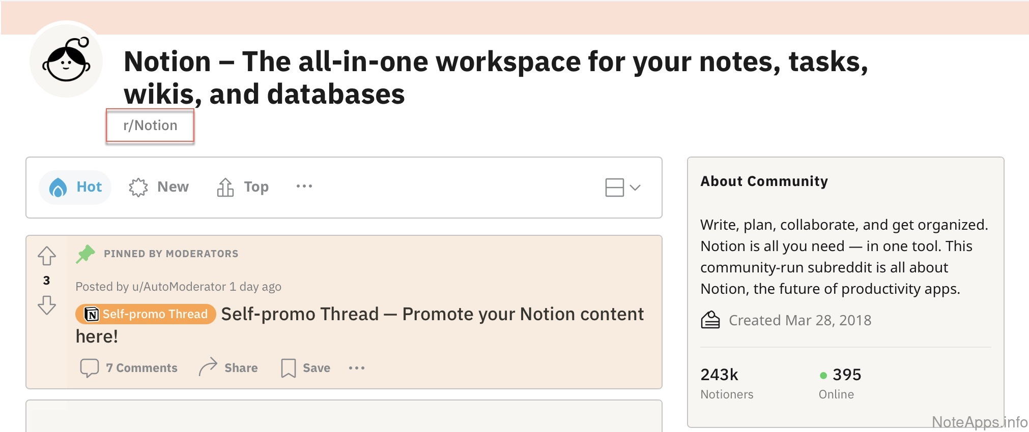The height and width of the screenshot is (432, 1029).
Task: Expand more sort options ellipsis
Action: click(304, 187)
